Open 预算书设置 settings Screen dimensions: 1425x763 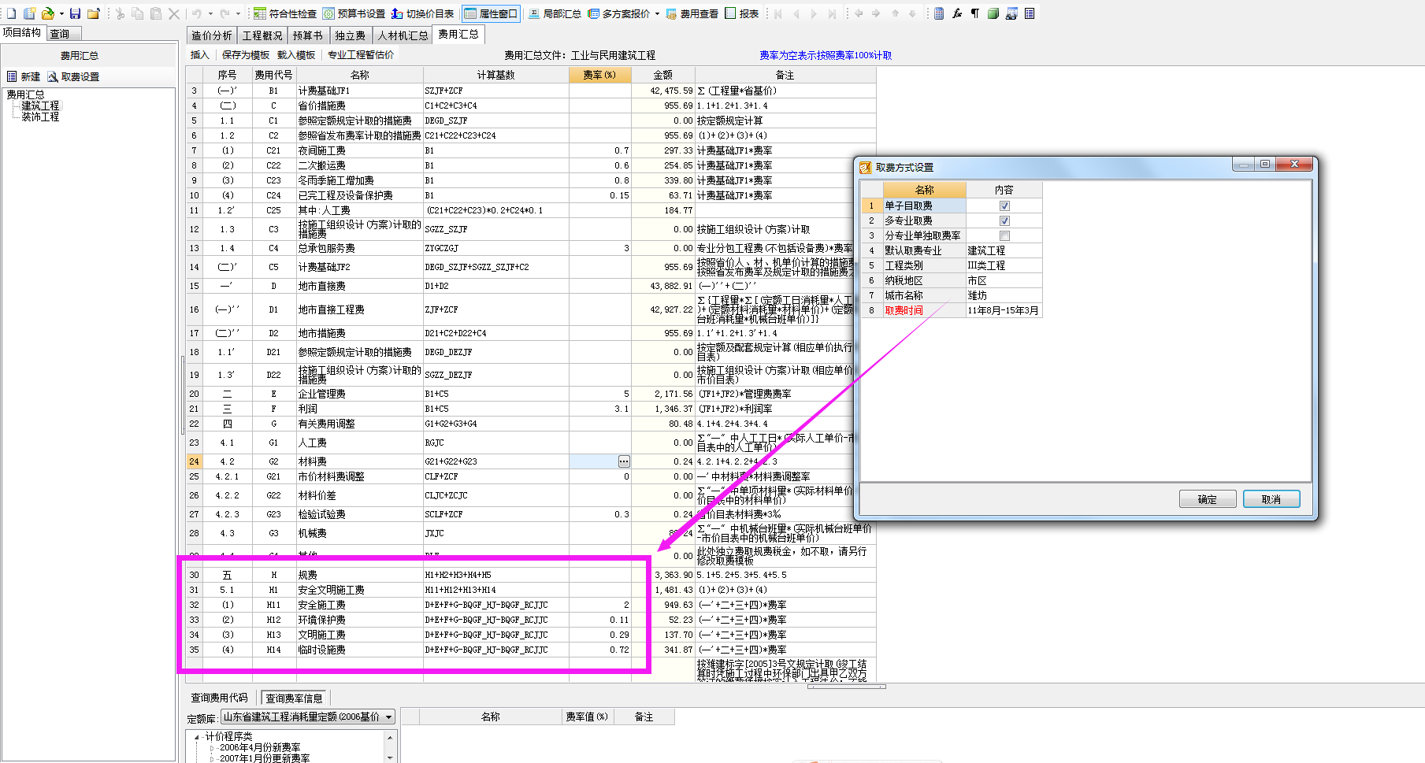[x=354, y=13]
